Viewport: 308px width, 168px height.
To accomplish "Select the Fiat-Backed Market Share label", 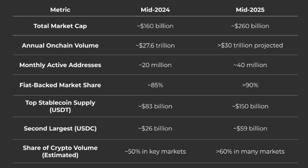I will 60,85.
